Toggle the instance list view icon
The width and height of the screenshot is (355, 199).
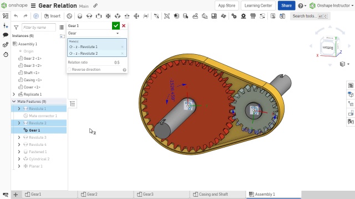pyautogui.click(x=62, y=27)
